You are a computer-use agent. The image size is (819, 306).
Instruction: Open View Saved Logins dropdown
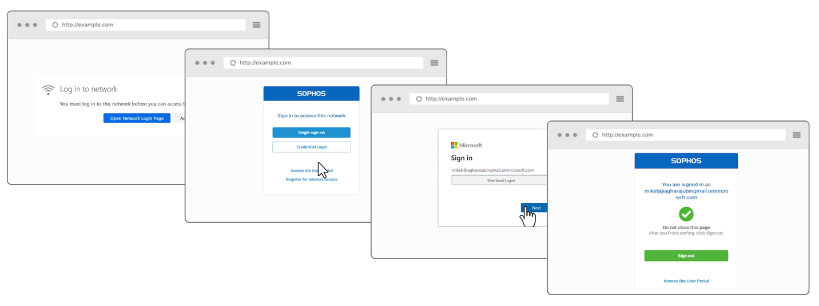coord(499,180)
